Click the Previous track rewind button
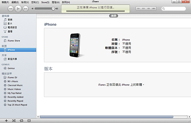The image size is (191, 123). pos(11,9)
